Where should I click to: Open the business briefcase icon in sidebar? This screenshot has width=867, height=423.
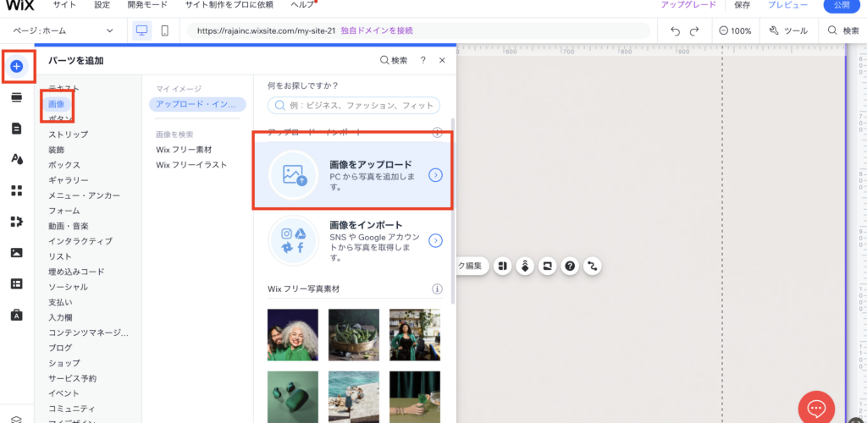pyautogui.click(x=17, y=316)
